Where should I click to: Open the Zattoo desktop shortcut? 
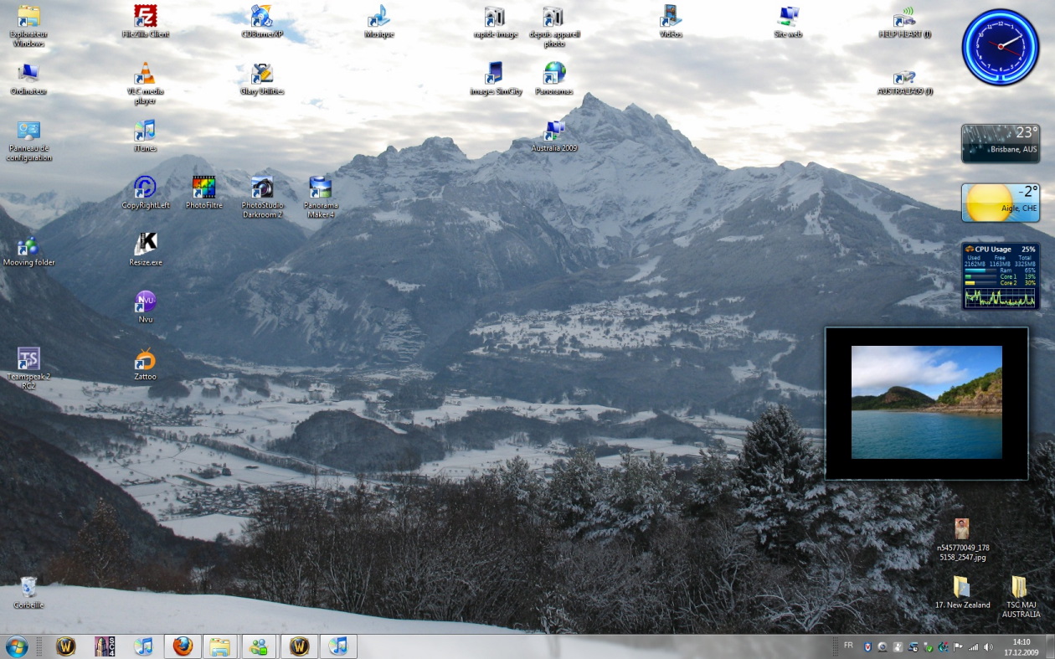[146, 360]
